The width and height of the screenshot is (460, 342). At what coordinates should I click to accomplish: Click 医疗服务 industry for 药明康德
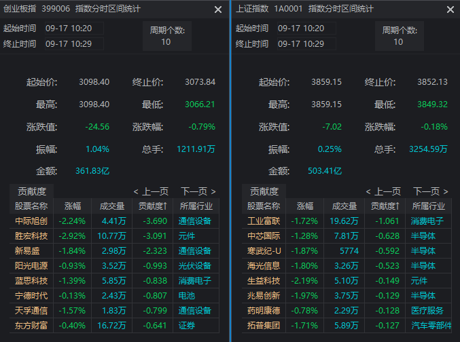[428, 311]
